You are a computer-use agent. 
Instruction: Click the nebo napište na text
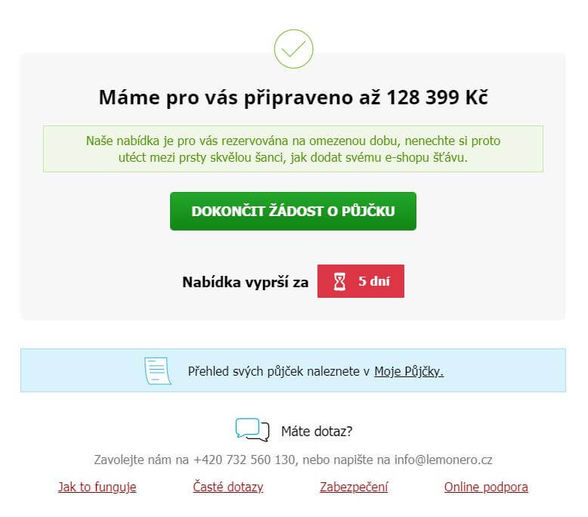click(x=346, y=460)
